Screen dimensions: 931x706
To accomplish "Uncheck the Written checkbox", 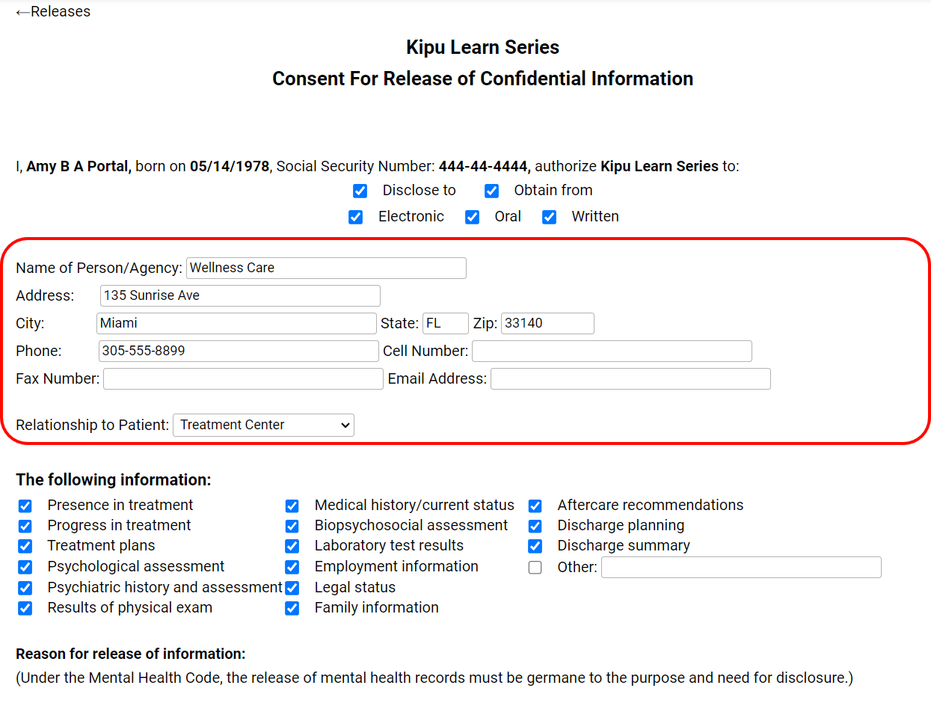I will (x=549, y=217).
